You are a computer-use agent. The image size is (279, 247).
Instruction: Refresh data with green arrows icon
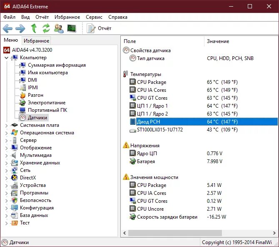tap(46, 28)
